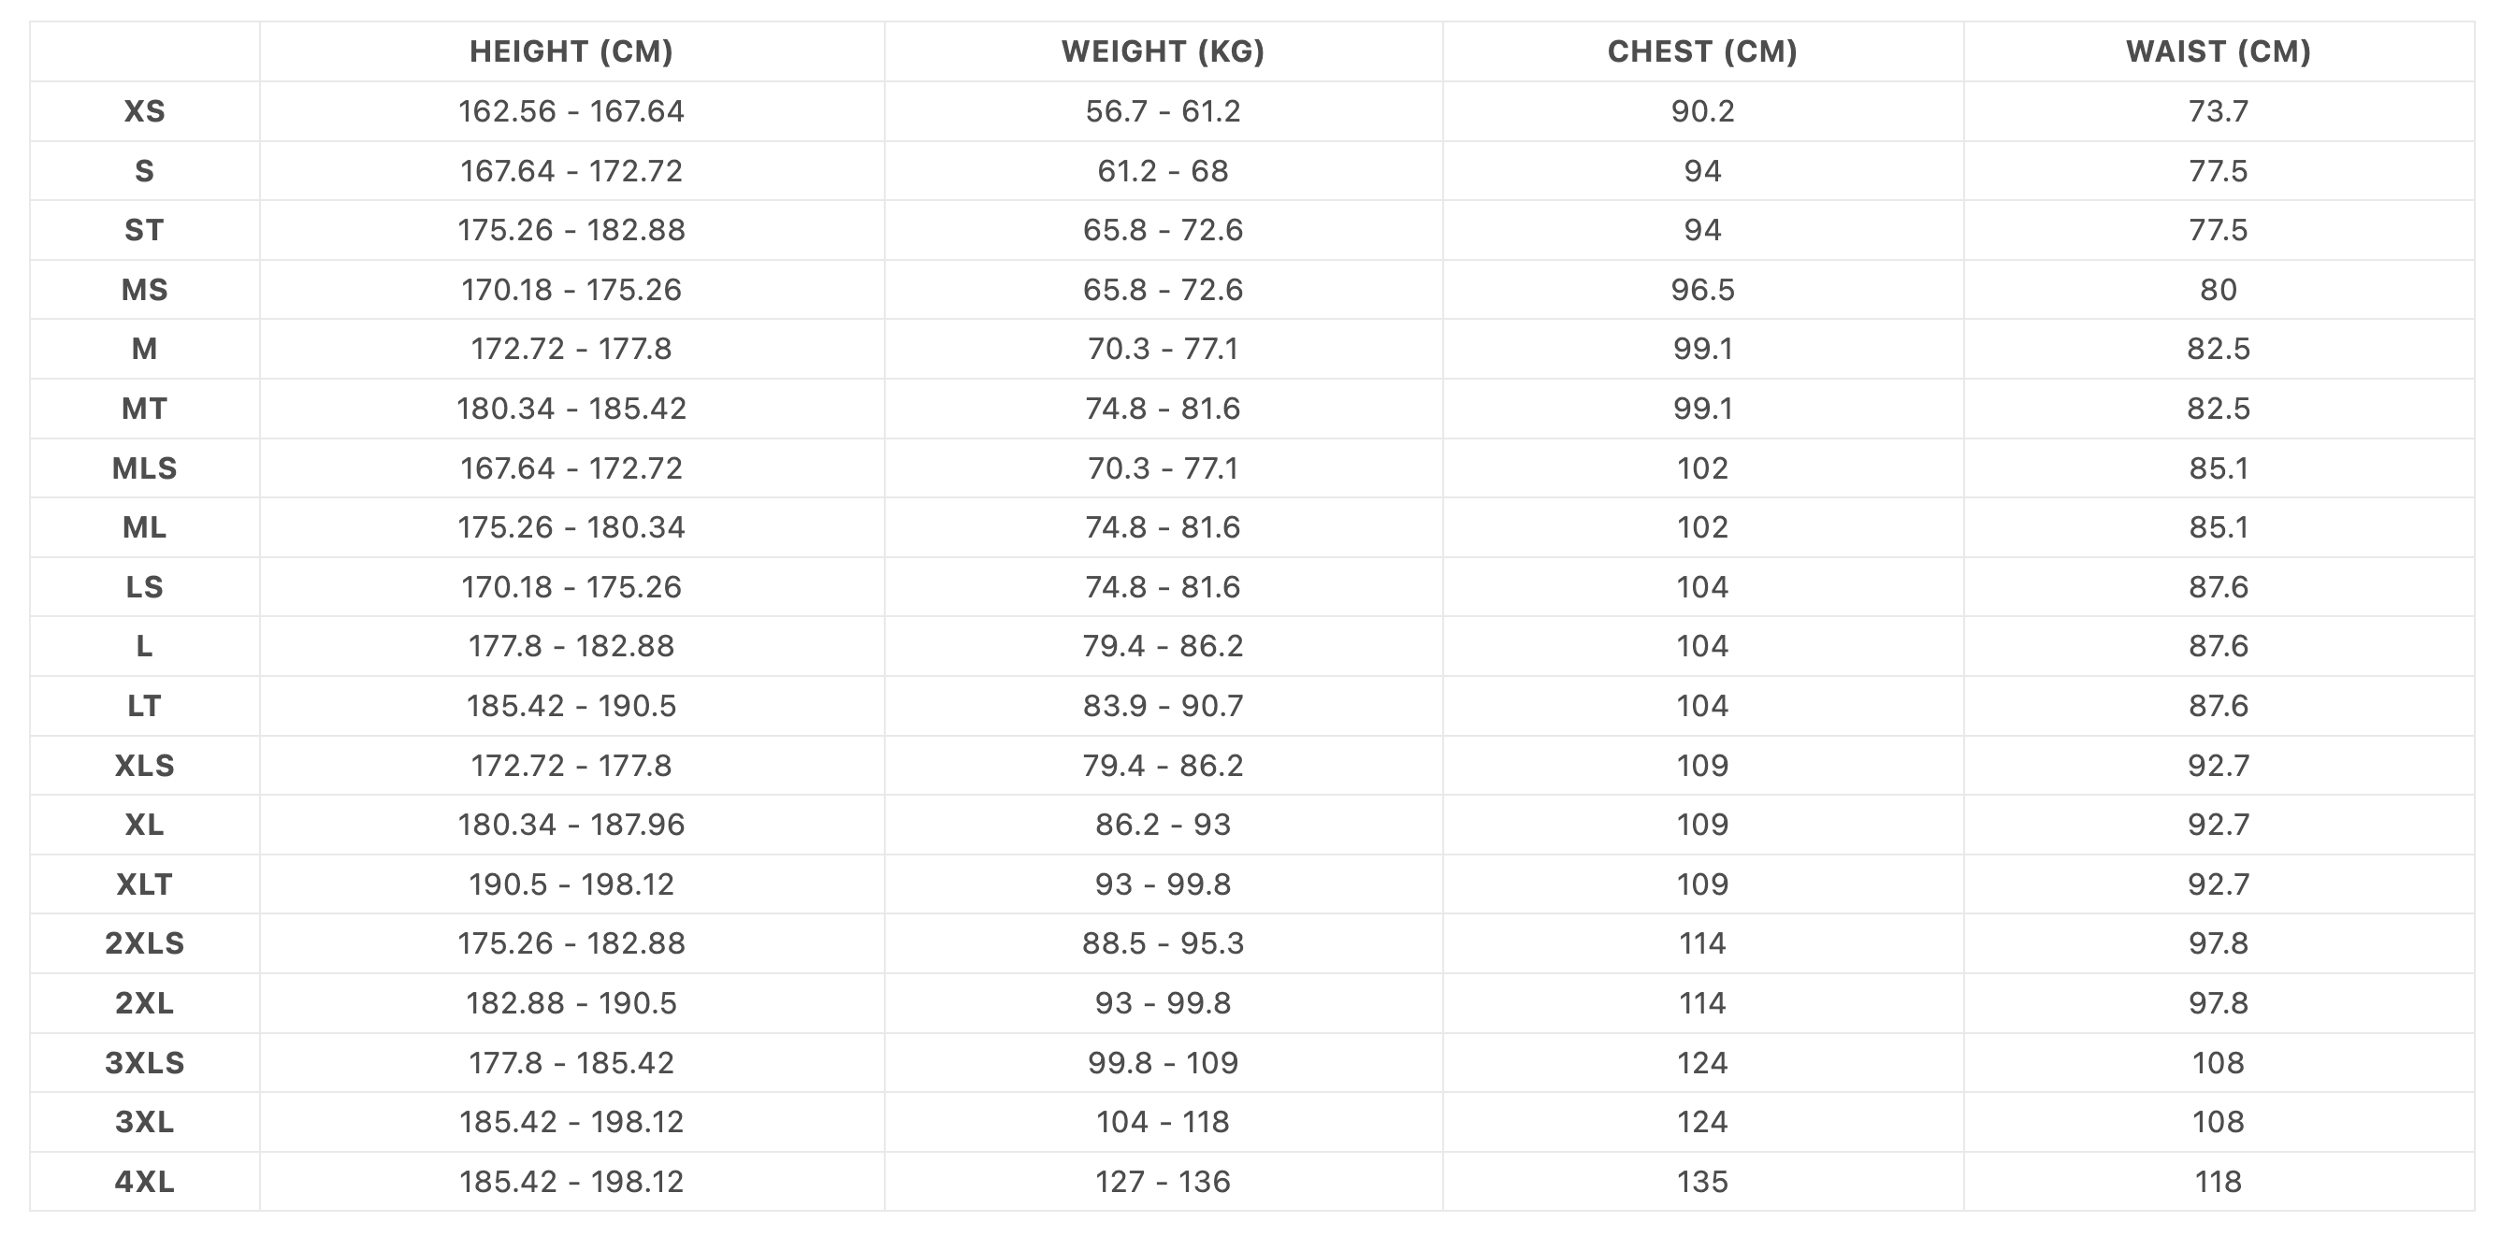2501x1236 pixels.
Task: Click waist value 118 in 4XL row
Action: (x=2219, y=1182)
